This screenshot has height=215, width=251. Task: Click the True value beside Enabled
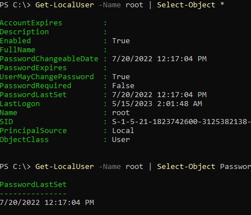[x=121, y=41]
